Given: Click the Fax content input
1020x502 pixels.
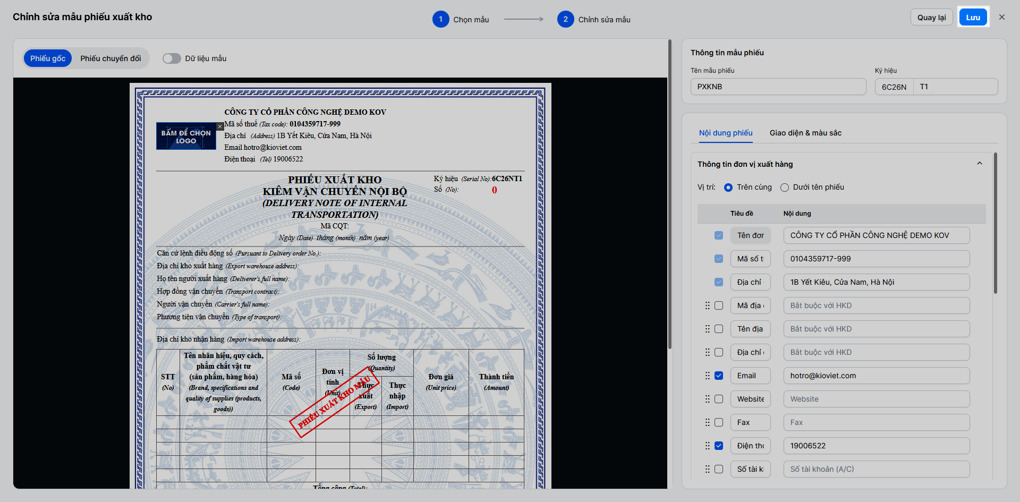Looking at the screenshot, I should point(877,422).
